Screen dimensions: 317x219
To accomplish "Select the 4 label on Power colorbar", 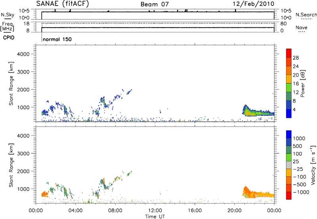I will pyautogui.click(x=294, y=109).
